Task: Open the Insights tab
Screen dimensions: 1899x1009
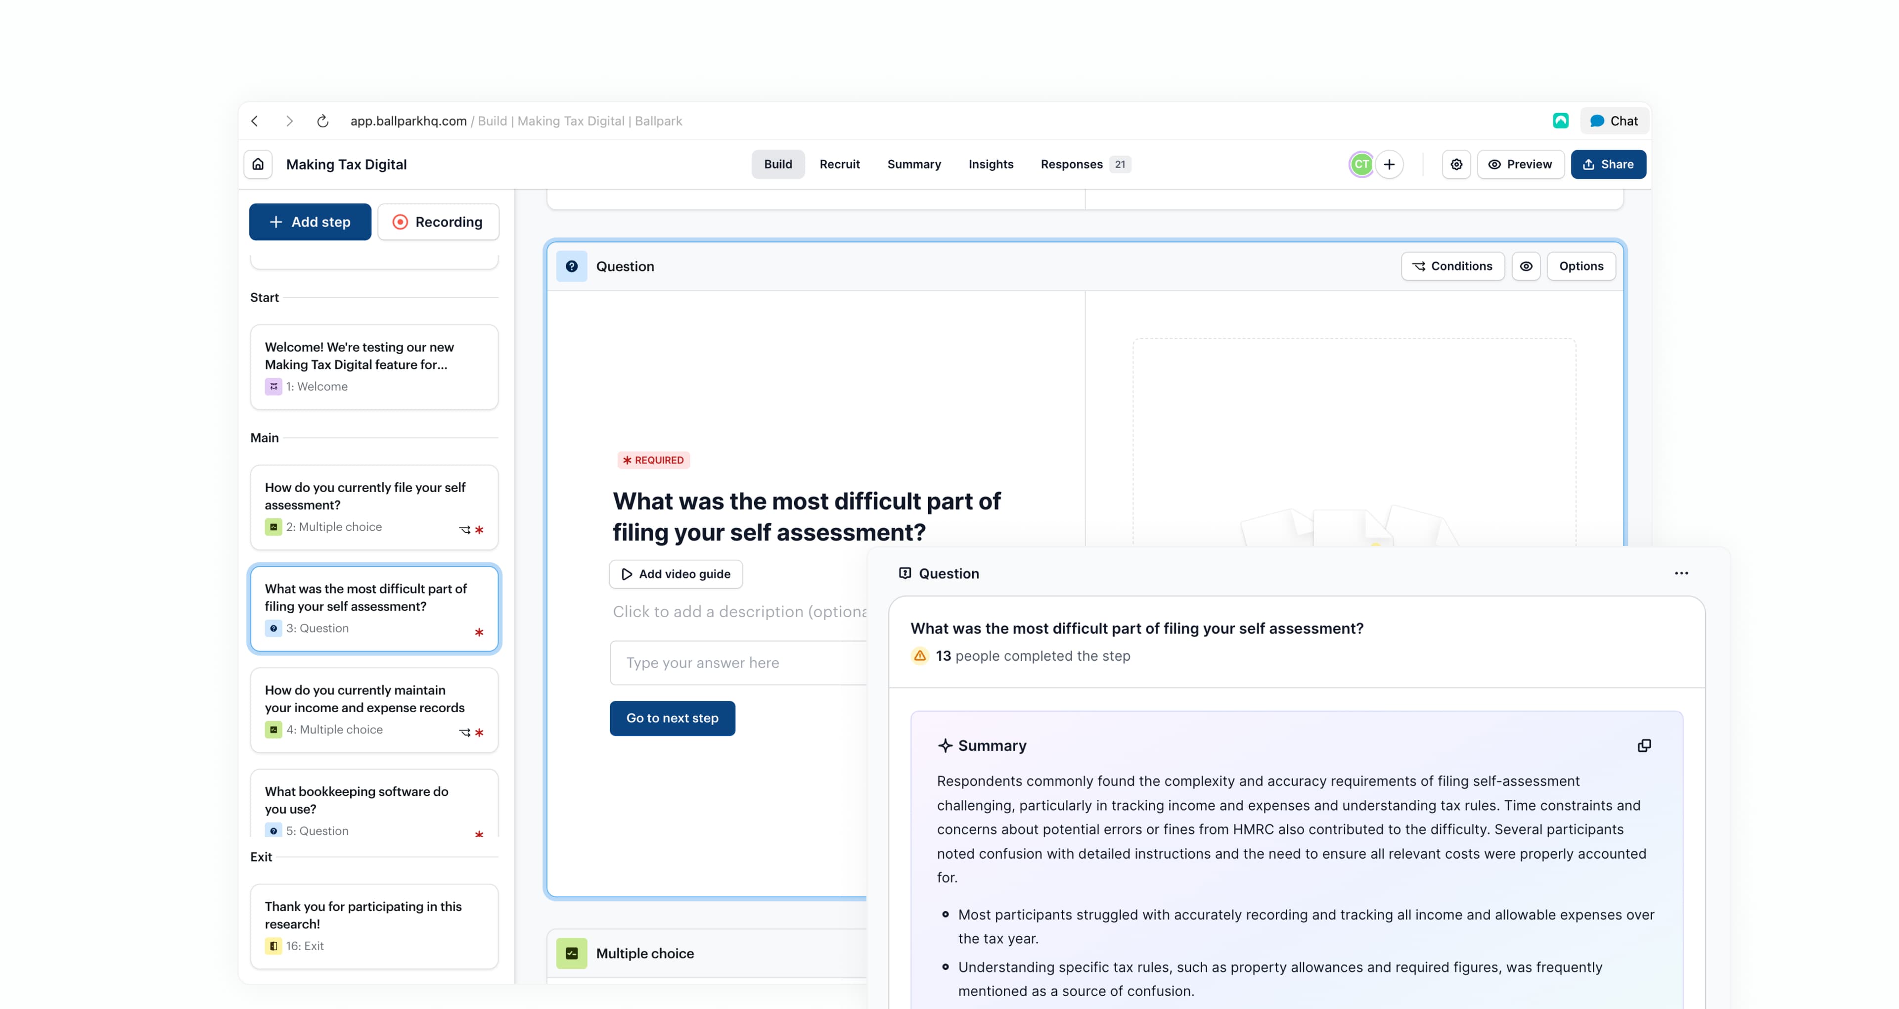Action: (x=991, y=164)
